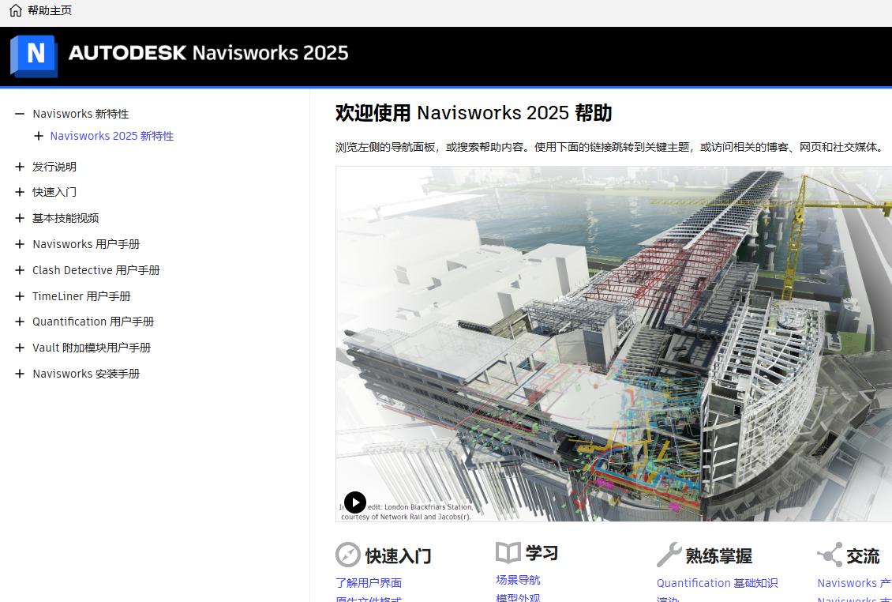The height and width of the screenshot is (602, 892).
Task: Expand the Navisworks 安装手册 entry
Action: (20, 374)
